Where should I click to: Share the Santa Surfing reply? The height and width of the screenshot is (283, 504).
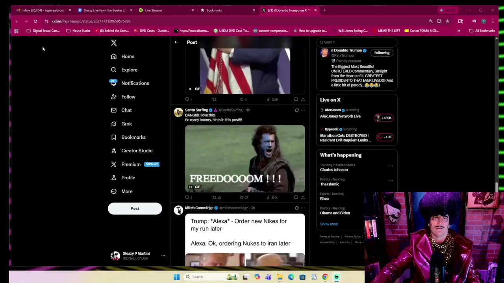(x=303, y=197)
